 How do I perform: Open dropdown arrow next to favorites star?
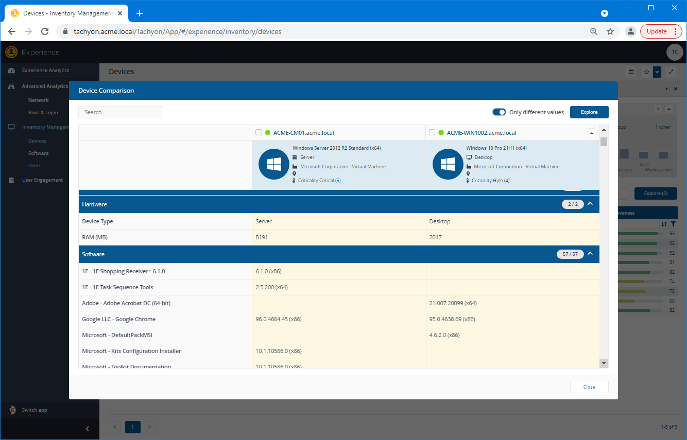click(x=657, y=72)
